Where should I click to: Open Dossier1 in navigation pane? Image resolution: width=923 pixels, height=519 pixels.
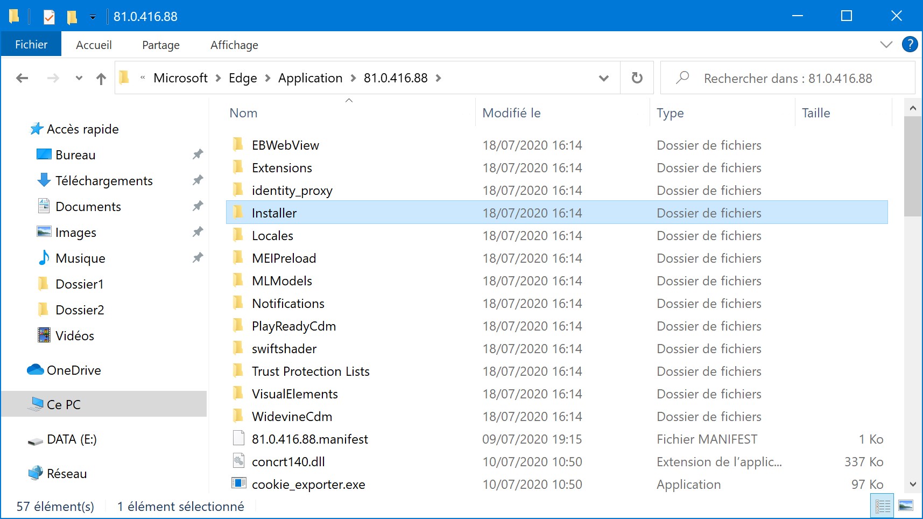click(x=70, y=284)
